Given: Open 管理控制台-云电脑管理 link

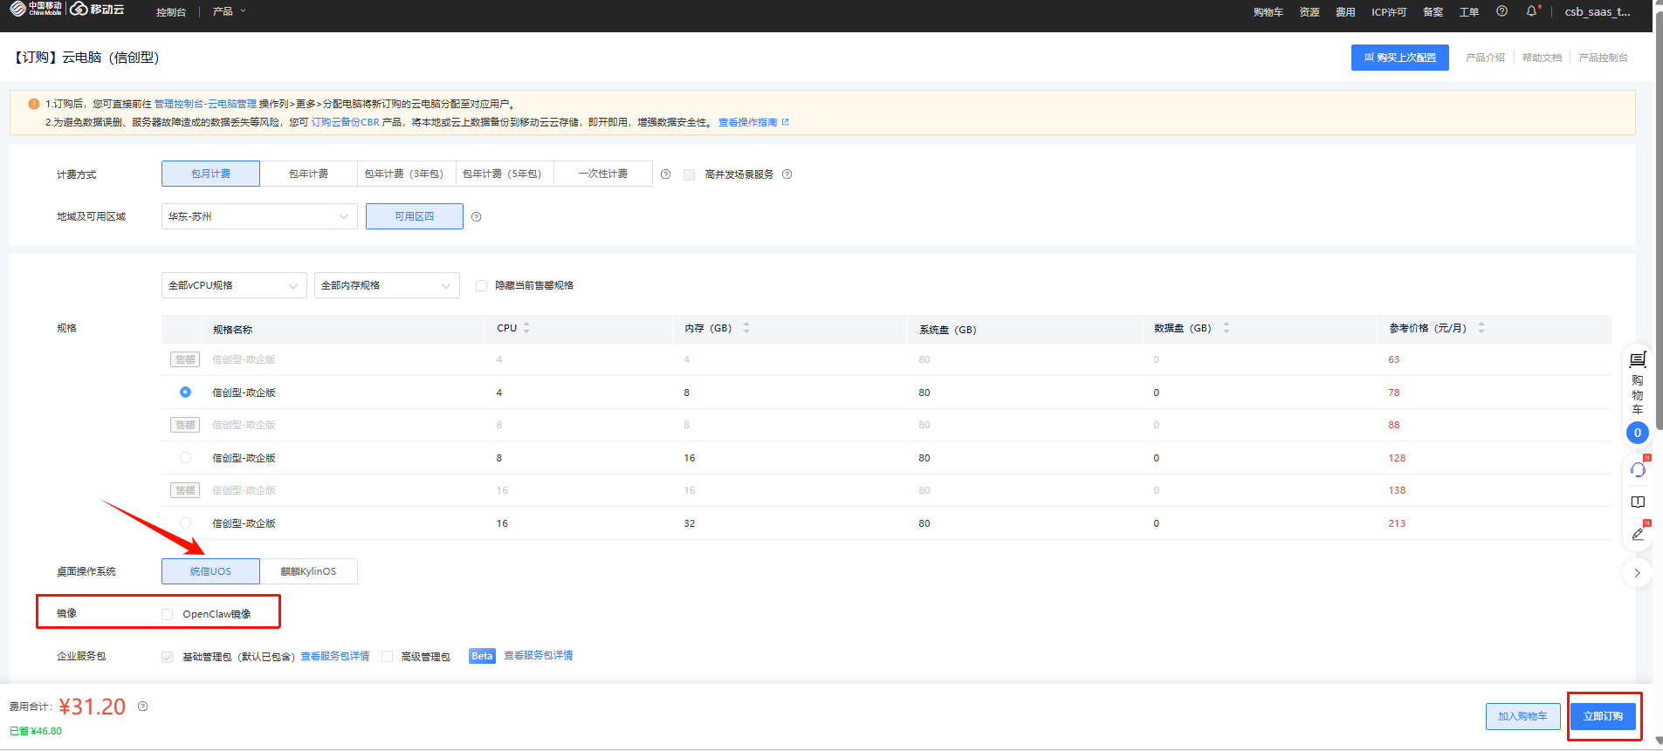Looking at the screenshot, I should (x=205, y=104).
